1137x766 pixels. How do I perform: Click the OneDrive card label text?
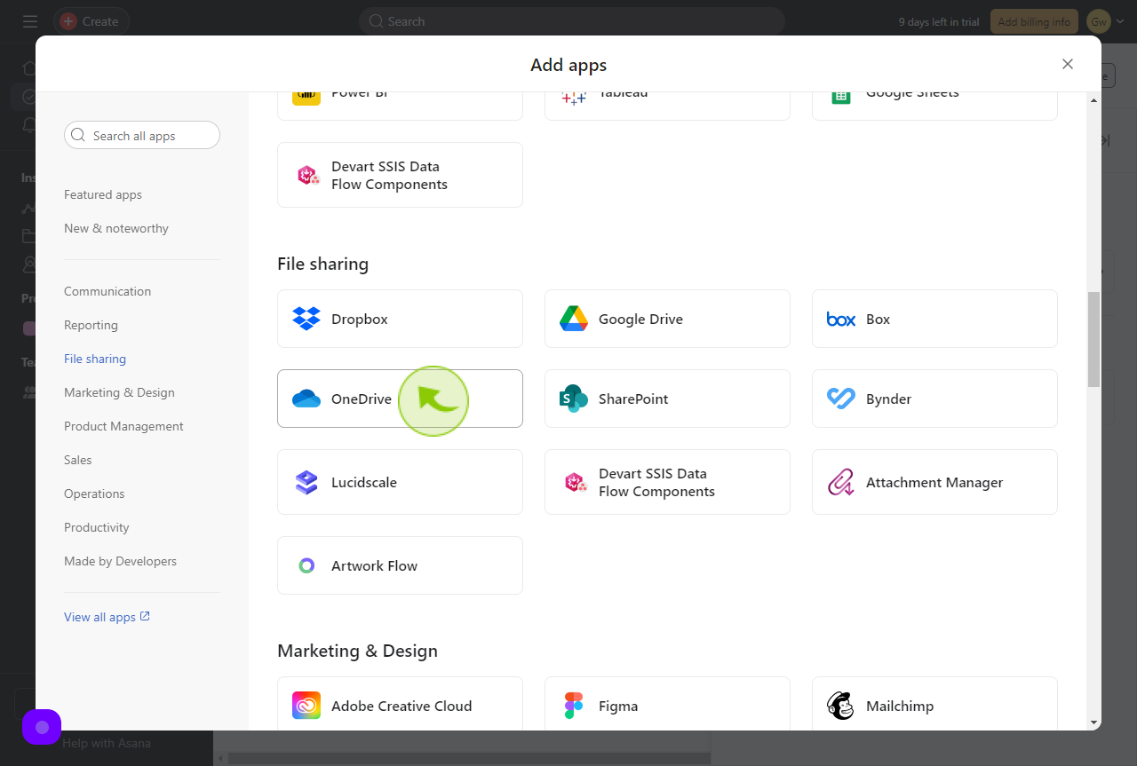point(362,399)
